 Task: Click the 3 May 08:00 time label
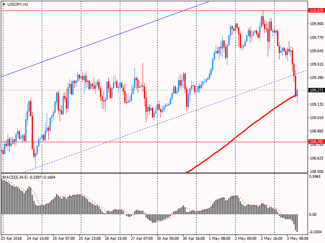click(298, 239)
